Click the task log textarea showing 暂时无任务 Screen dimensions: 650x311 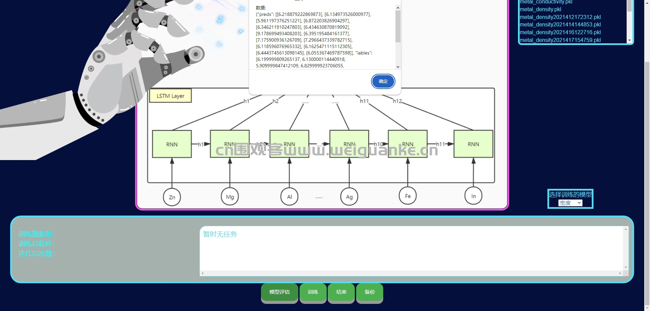(x=411, y=248)
